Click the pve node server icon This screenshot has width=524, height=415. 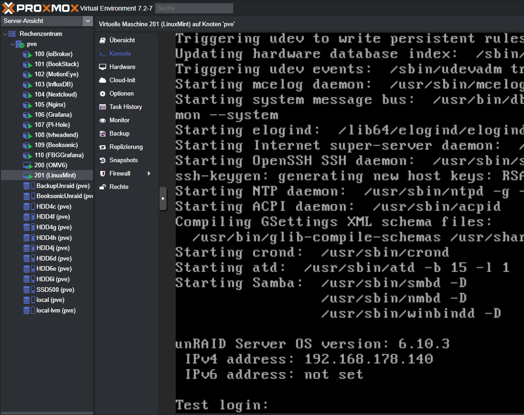point(20,44)
